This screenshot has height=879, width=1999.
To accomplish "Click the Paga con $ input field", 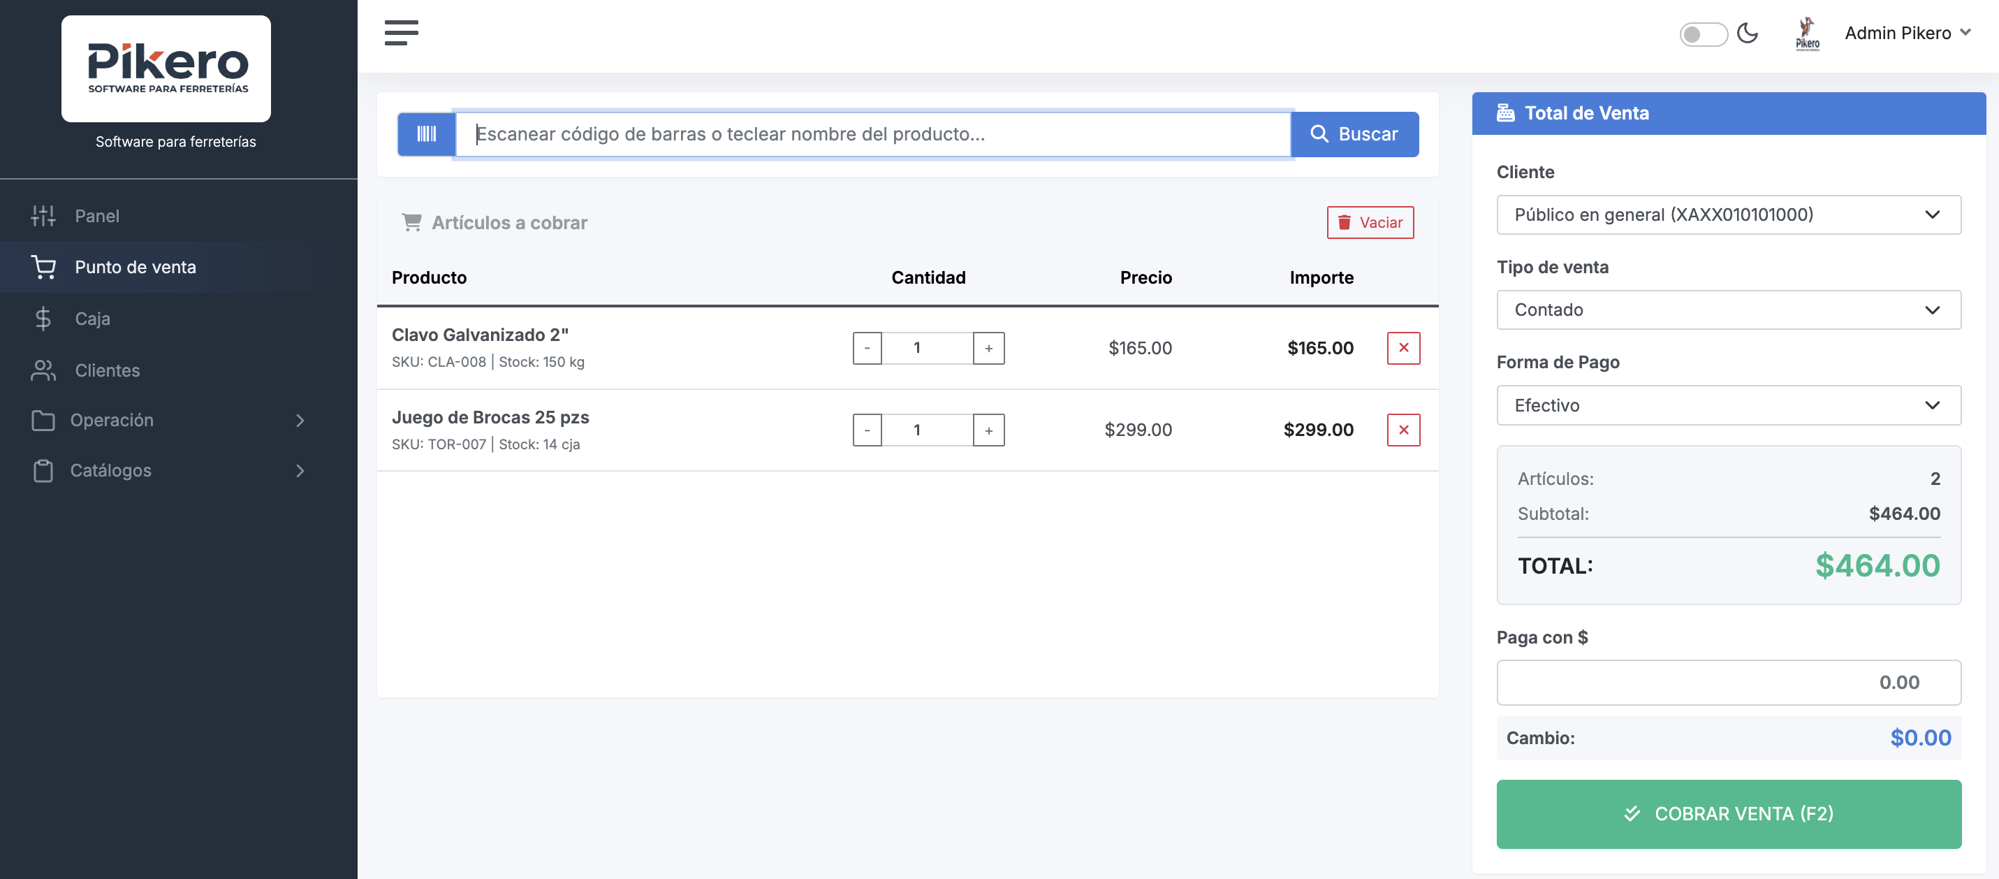I will (1728, 683).
